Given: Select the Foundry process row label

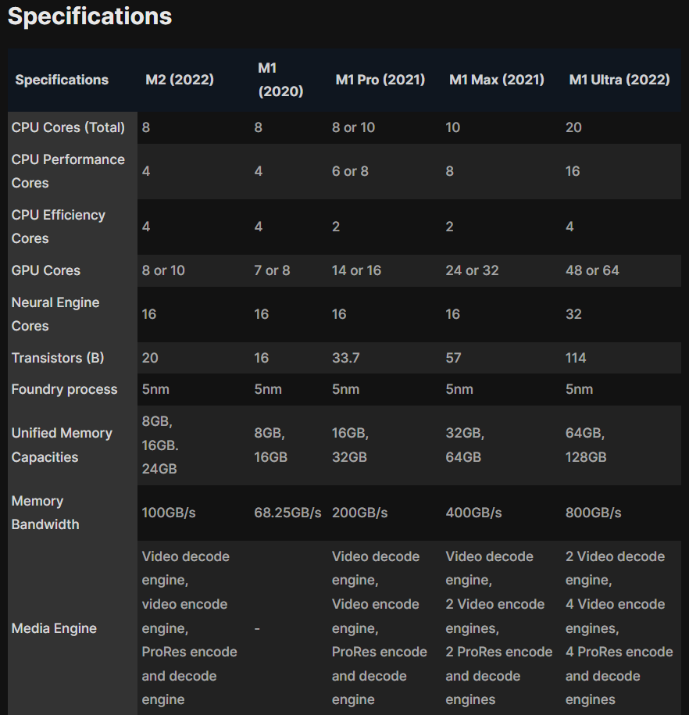Looking at the screenshot, I should click(64, 389).
